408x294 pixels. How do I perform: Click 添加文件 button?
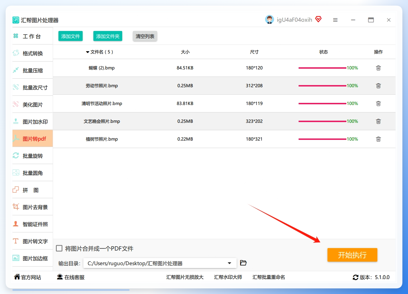71,36
